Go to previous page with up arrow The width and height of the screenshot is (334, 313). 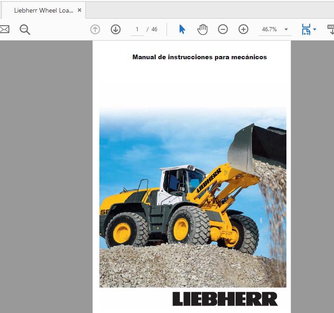tap(95, 29)
